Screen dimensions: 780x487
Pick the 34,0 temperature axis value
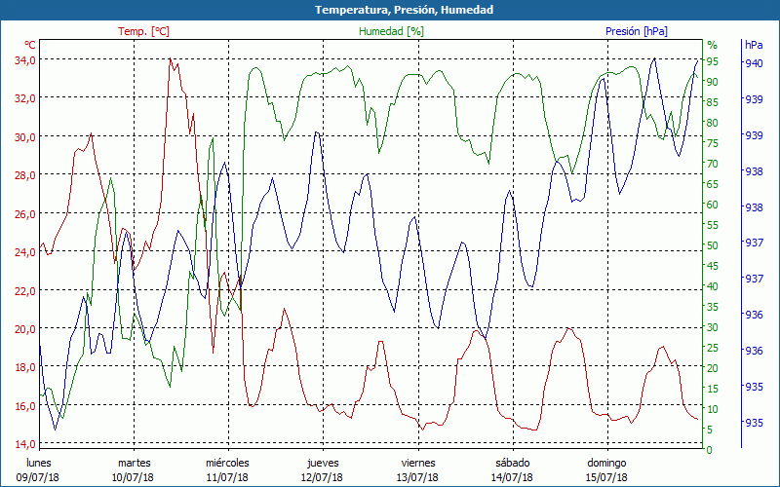coord(25,60)
